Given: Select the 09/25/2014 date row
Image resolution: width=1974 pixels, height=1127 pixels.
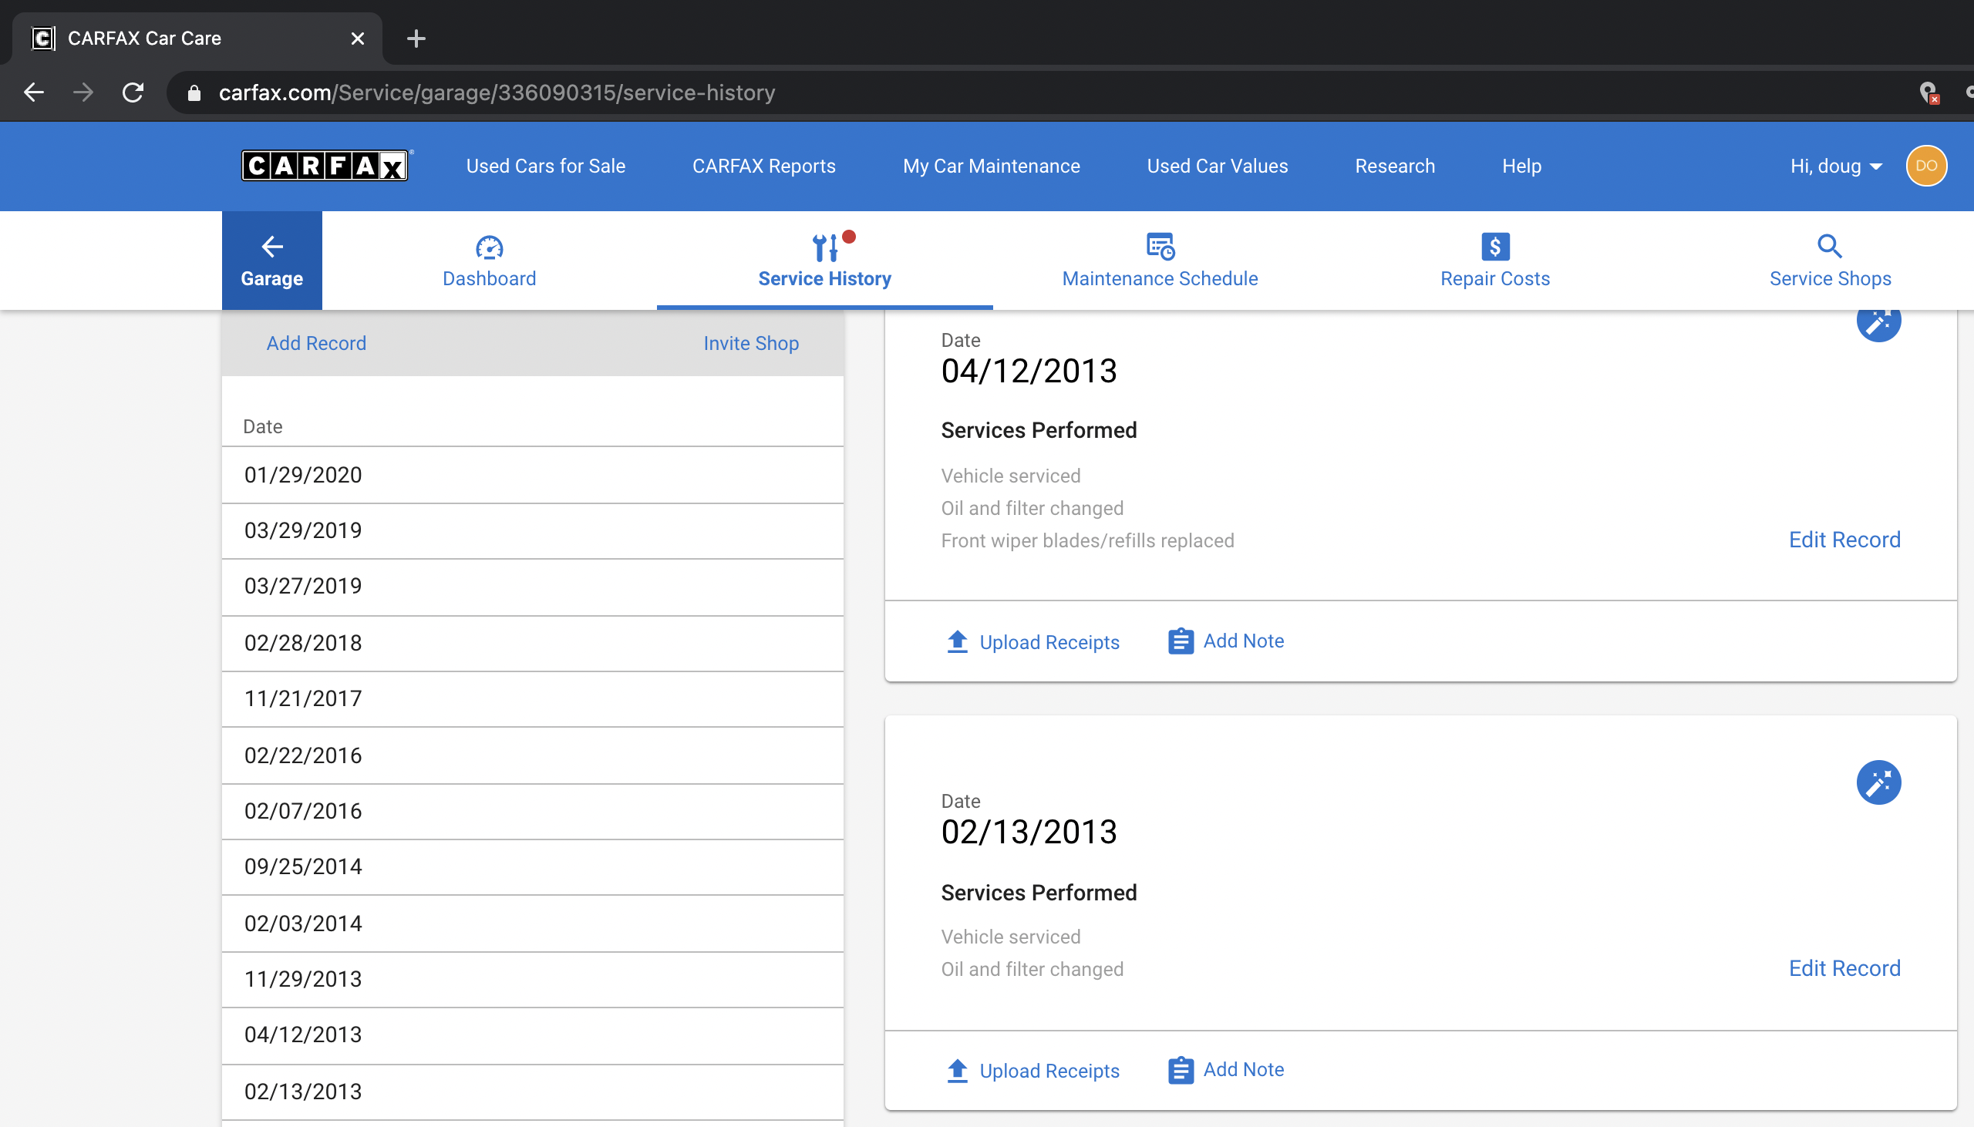Looking at the screenshot, I should pyautogui.click(x=533, y=867).
